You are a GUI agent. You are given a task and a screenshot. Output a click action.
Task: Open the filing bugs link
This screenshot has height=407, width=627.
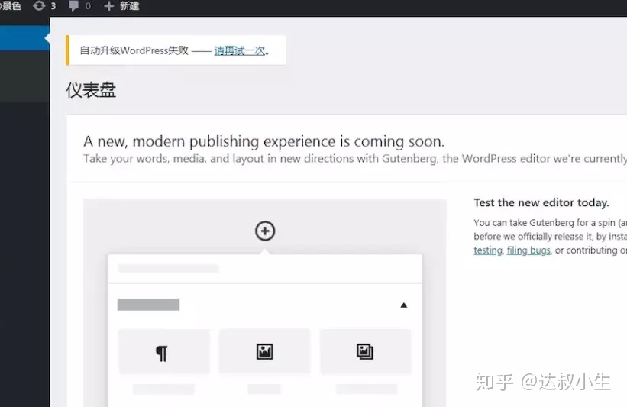528,250
